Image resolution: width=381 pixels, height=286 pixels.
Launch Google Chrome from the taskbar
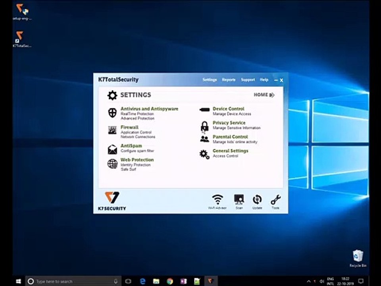170,281
